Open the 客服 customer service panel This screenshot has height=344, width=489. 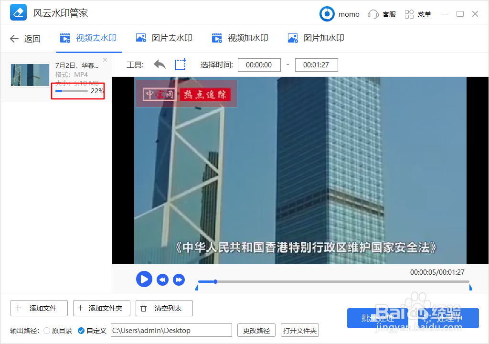pos(382,14)
